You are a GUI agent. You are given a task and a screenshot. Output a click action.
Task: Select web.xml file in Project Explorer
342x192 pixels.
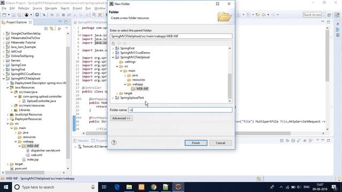point(36,155)
